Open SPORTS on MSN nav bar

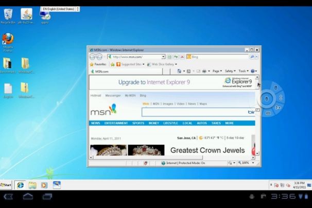coord(138,123)
